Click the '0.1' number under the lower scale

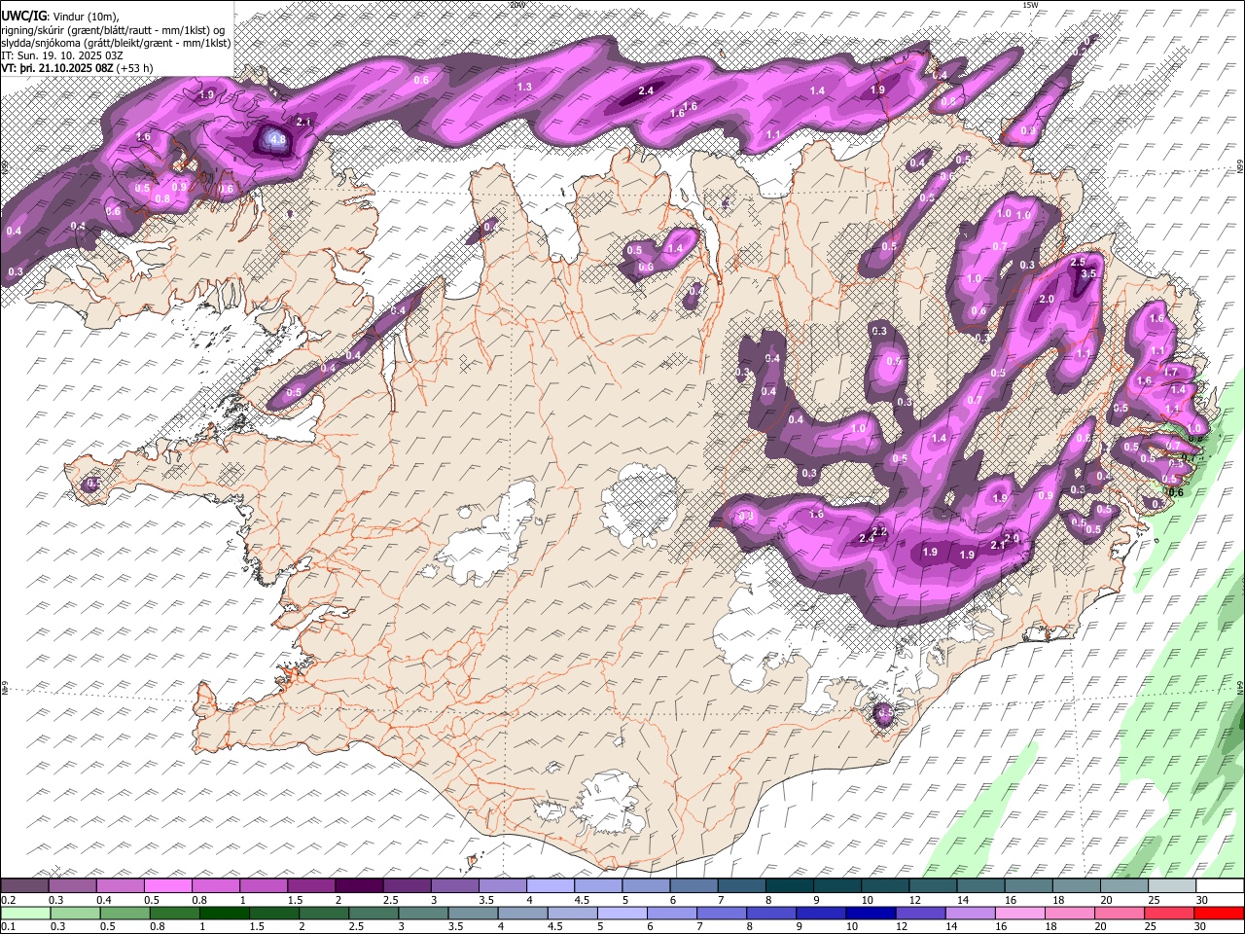click(x=9, y=926)
